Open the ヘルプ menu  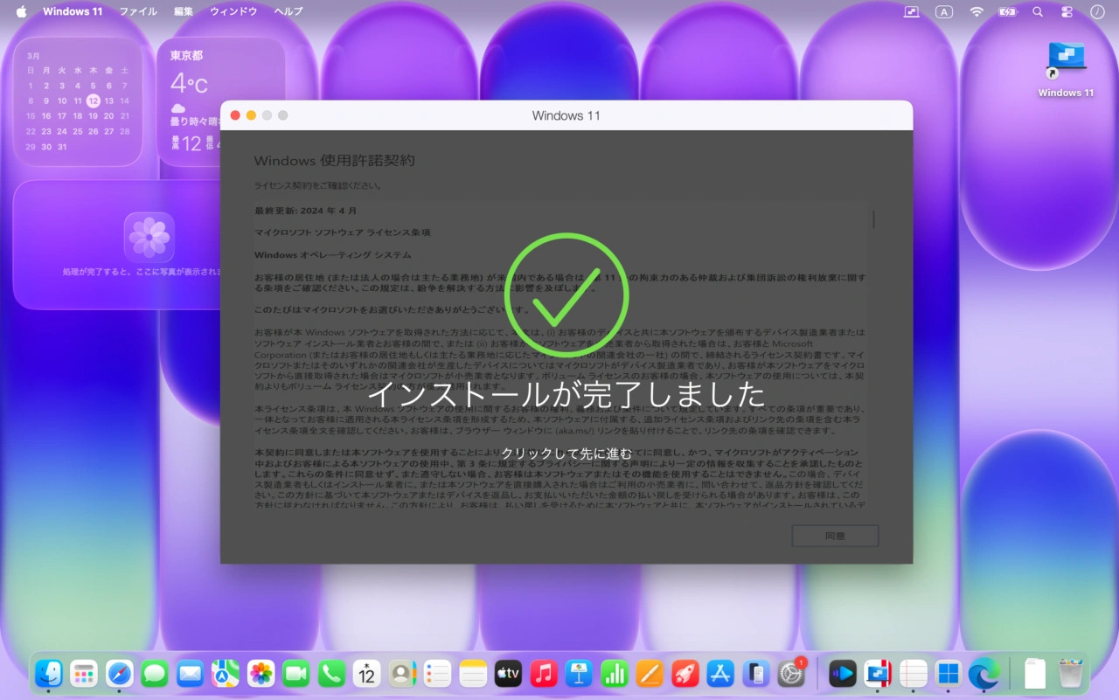tap(287, 11)
